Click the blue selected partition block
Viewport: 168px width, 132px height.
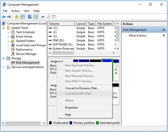pyautogui.click(x=107, y=61)
